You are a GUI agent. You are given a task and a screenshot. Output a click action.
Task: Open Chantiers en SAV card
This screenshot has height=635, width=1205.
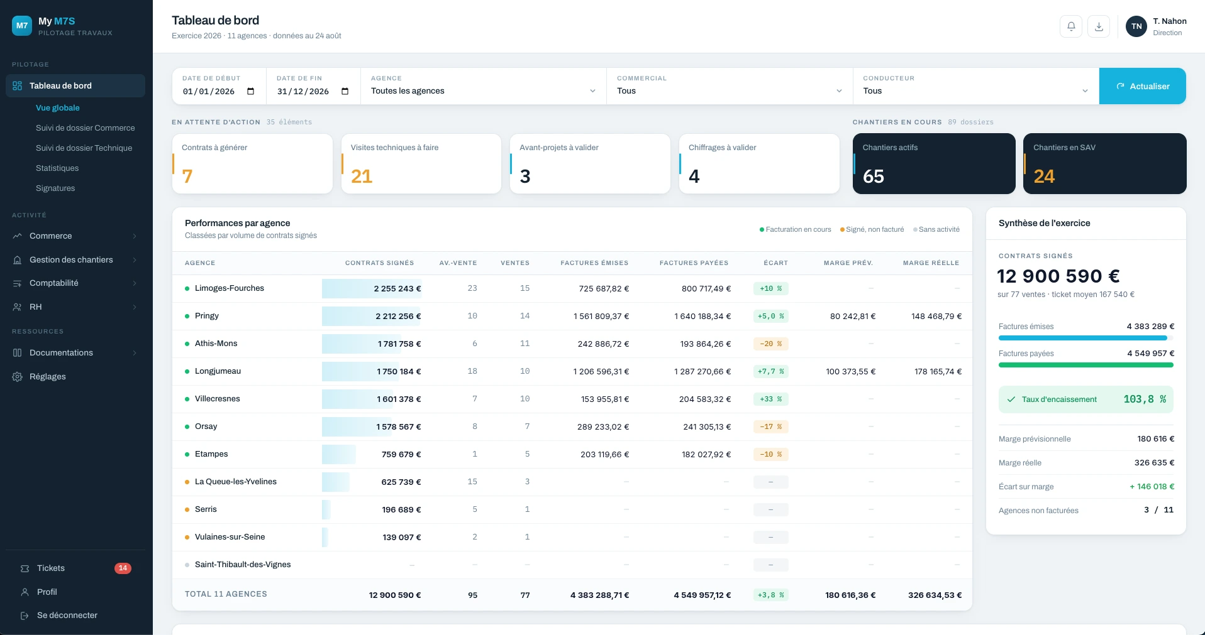[x=1105, y=163]
